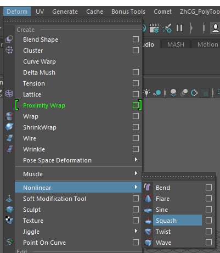Screen dimensions: 220x253
Task: Open Cluster options box
Action: point(136,50)
